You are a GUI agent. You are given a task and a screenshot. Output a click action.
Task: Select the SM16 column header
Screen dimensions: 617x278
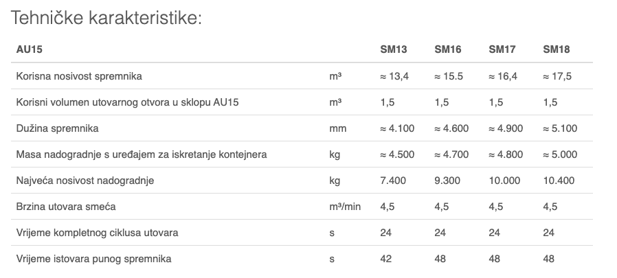(x=447, y=49)
